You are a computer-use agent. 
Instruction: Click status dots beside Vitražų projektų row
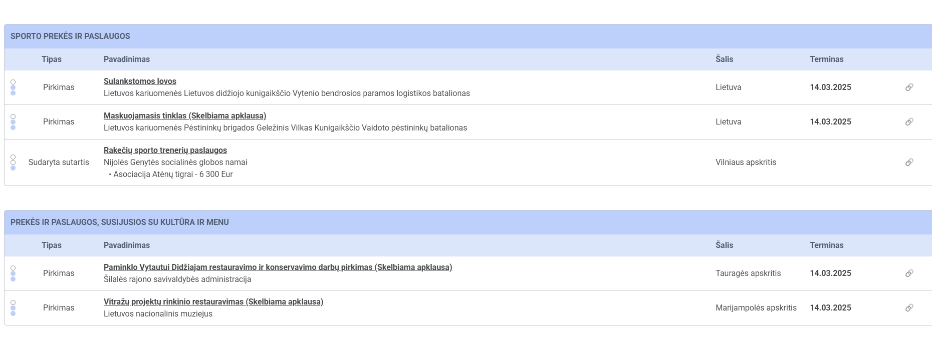pyautogui.click(x=13, y=308)
